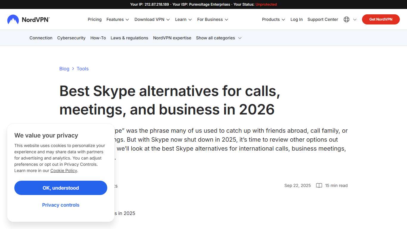The width and height of the screenshot is (407, 229).
Task: Click the NordVPN logo
Action: click(x=28, y=19)
